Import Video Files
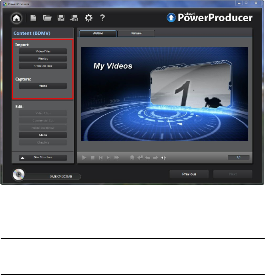This screenshot has width=265, height=275. click(x=43, y=52)
